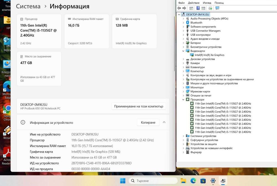Viewport: 277px width, 186px height.
Task: Expand the Устройства за защита node
Action: point(183,144)
